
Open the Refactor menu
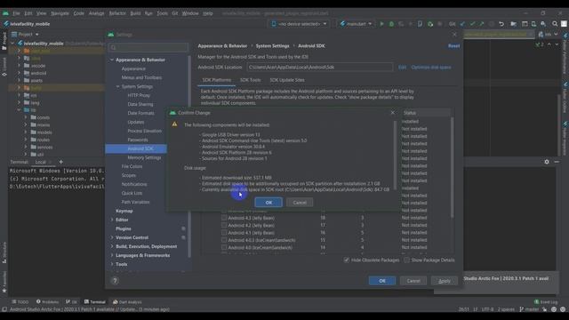tap(117, 13)
